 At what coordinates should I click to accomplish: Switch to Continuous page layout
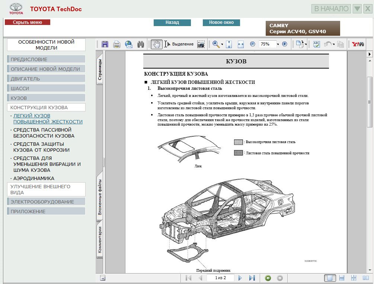point(342,278)
